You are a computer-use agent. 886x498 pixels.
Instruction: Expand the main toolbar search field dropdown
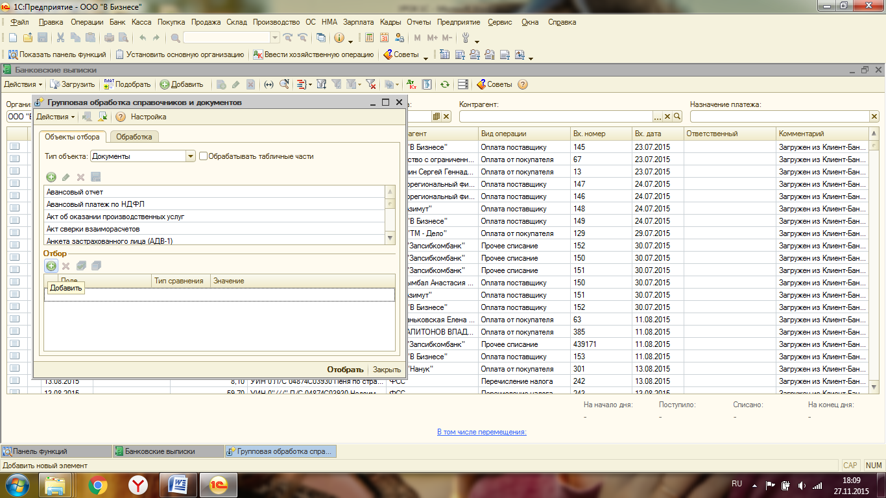click(x=274, y=38)
